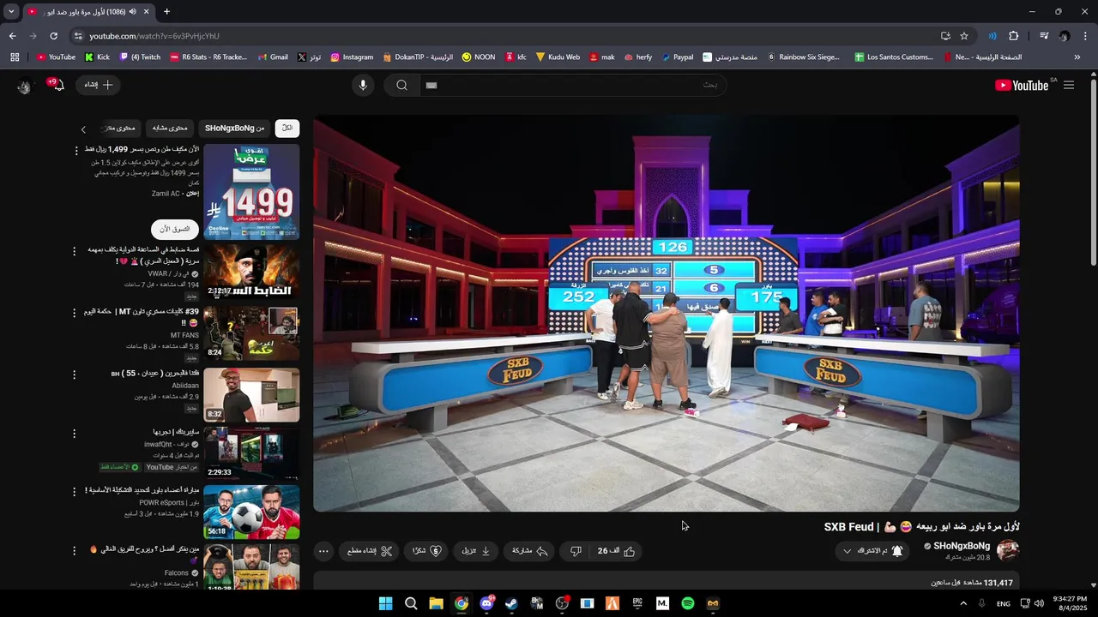Open options for Abiidaan video

coord(74,374)
